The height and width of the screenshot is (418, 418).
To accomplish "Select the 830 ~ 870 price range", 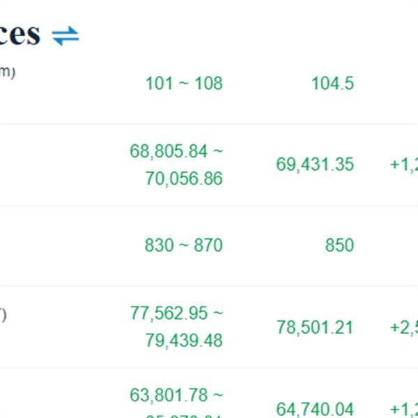I will click(184, 245).
